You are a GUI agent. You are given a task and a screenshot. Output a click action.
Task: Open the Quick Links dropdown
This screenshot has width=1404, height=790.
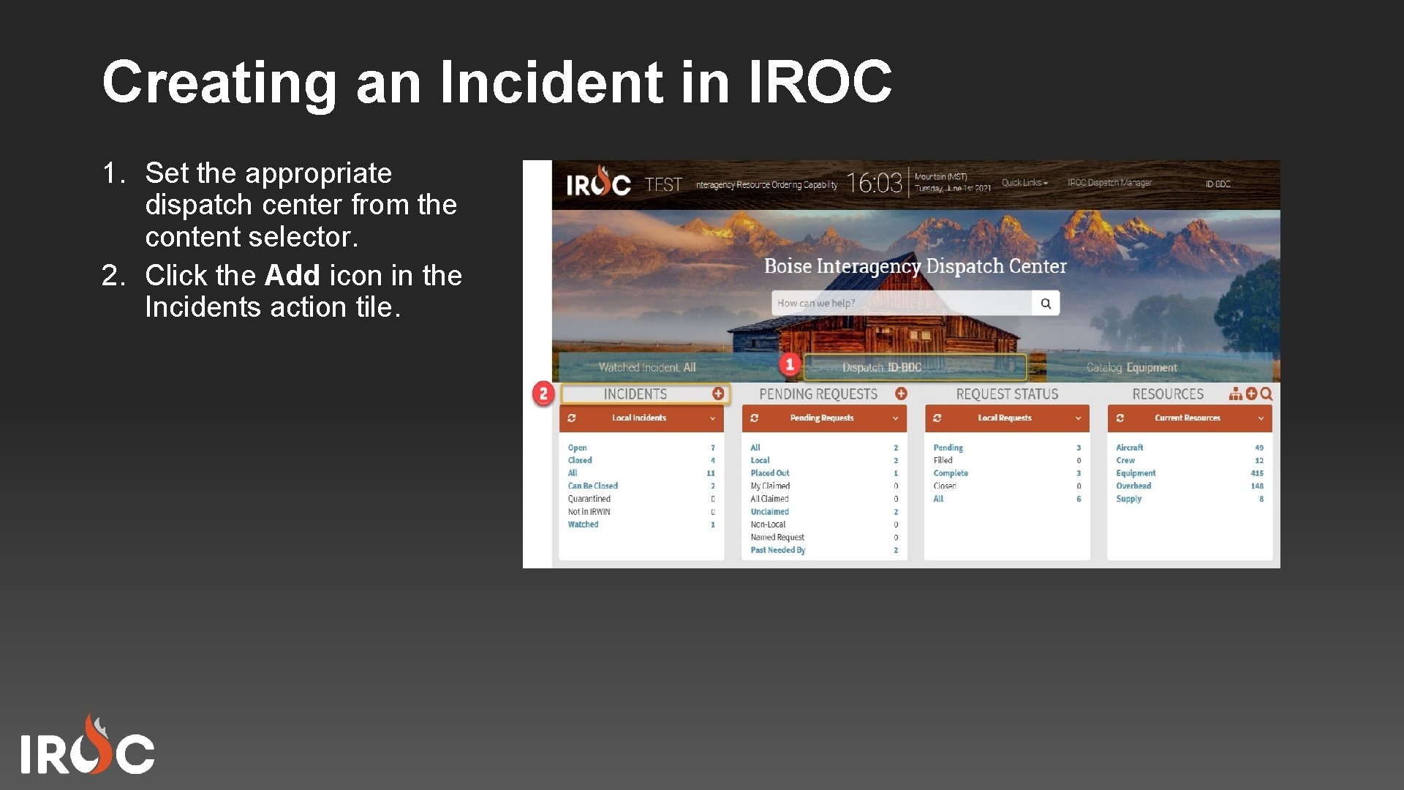click(1024, 184)
